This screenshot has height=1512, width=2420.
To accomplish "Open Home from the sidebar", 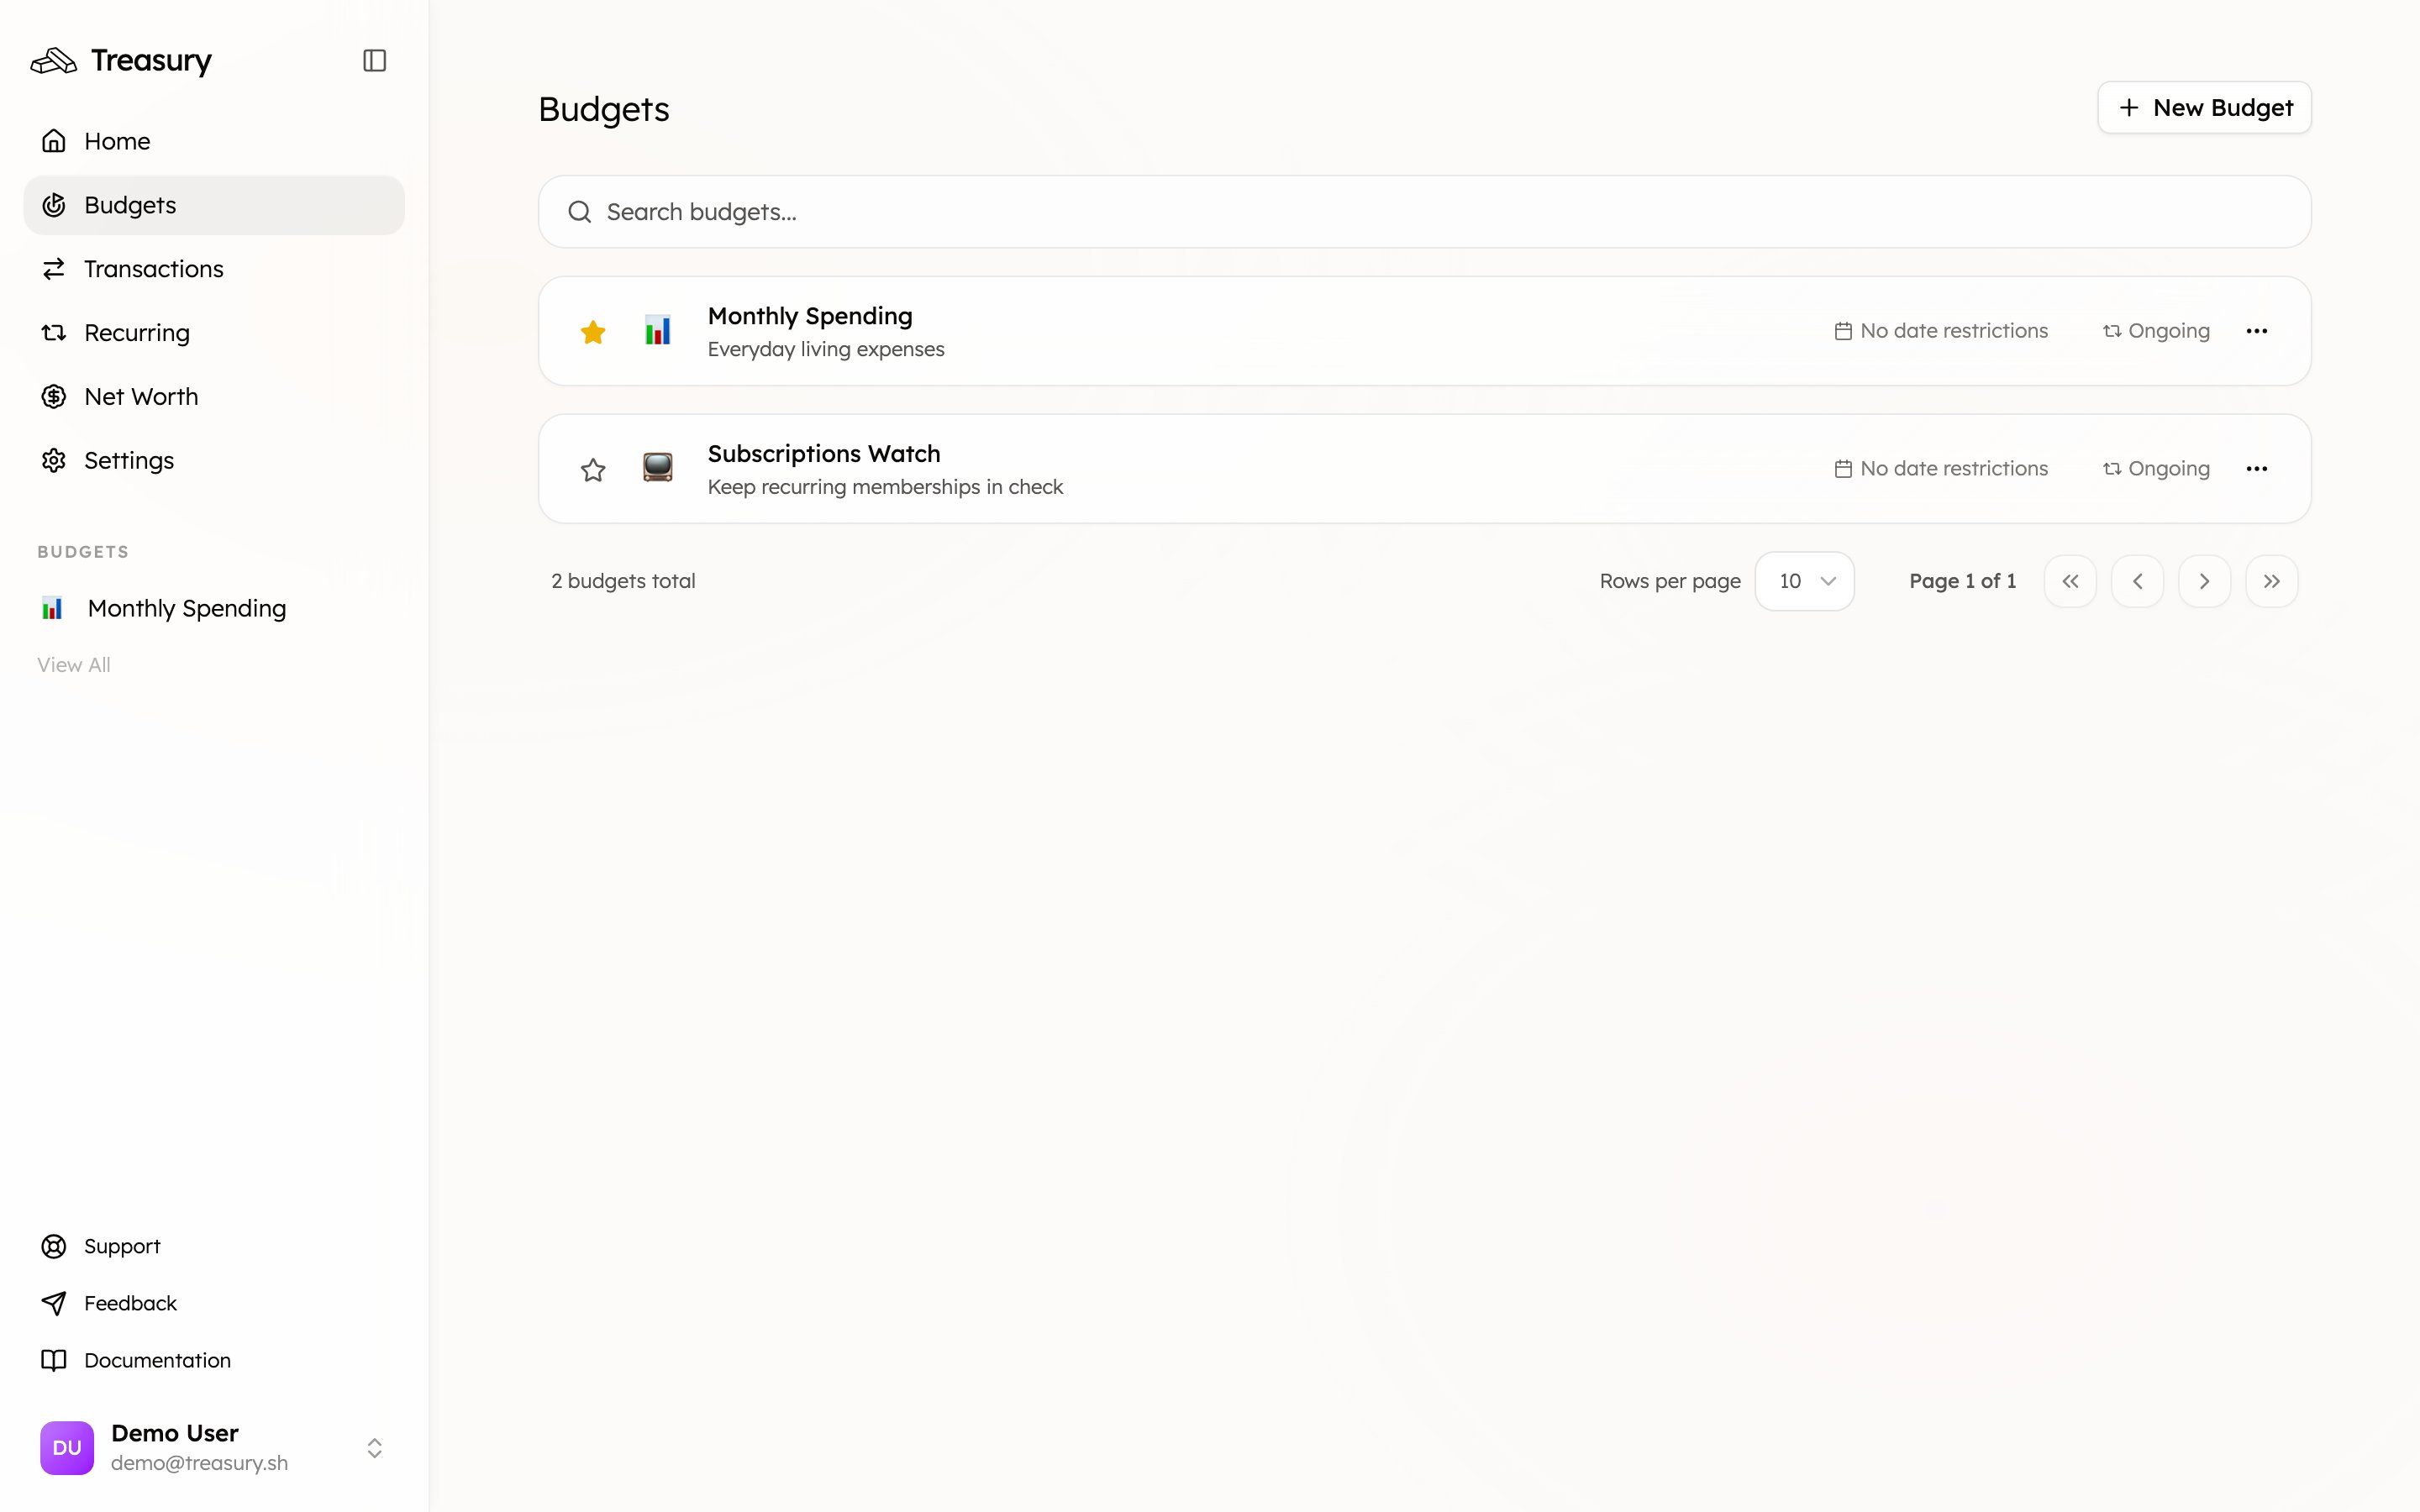I will click(214, 141).
